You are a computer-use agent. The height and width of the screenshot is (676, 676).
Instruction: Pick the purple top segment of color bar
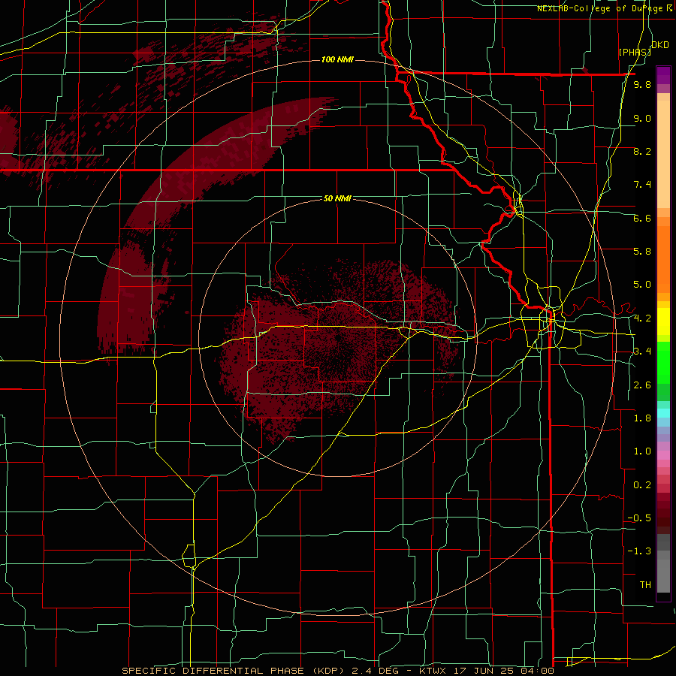click(663, 75)
